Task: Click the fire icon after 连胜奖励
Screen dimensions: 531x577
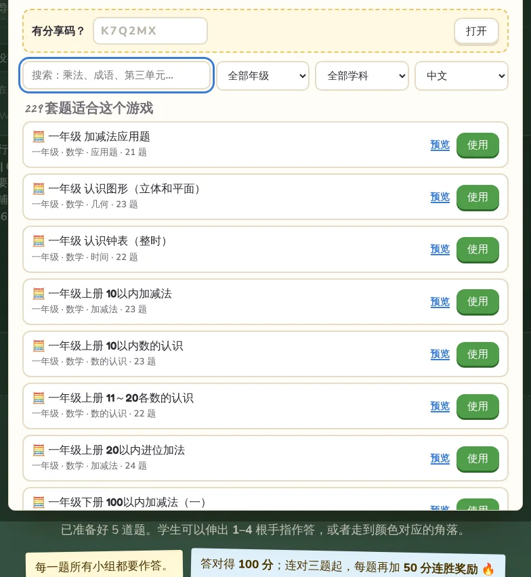Action: point(488,569)
